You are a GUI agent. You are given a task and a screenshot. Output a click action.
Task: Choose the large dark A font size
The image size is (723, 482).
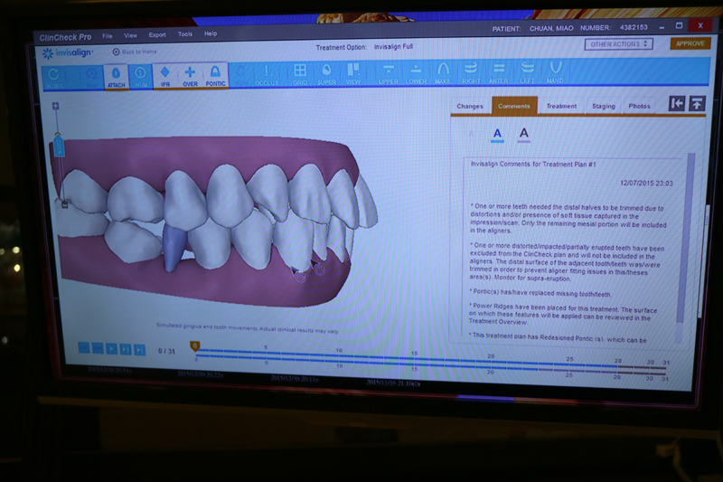(x=524, y=134)
